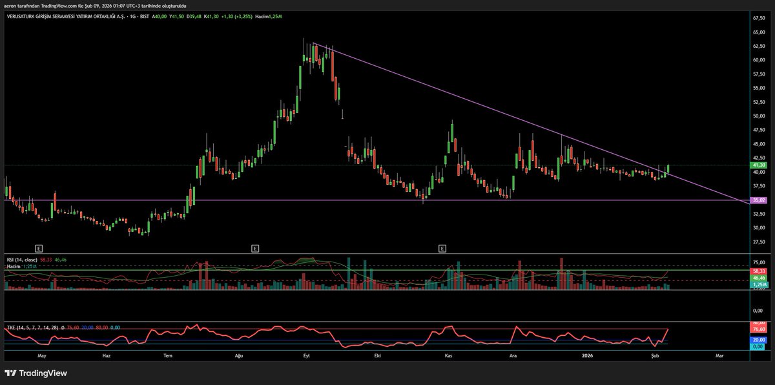Click the May label on the time axis
Image resolution: width=775 pixels, height=385 pixels.
43,355
